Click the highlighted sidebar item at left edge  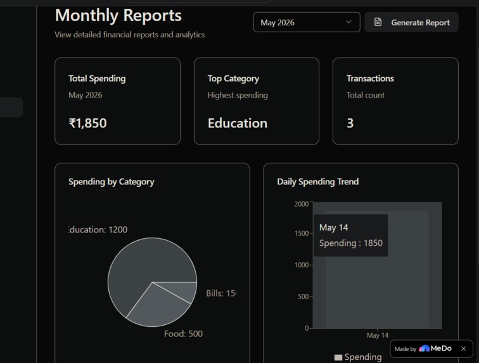tap(11, 107)
